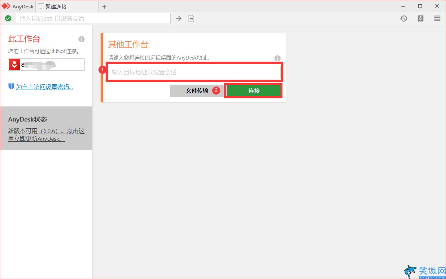This screenshot has width=446, height=279.
Task: Select this desk's address field
Action: point(46,64)
